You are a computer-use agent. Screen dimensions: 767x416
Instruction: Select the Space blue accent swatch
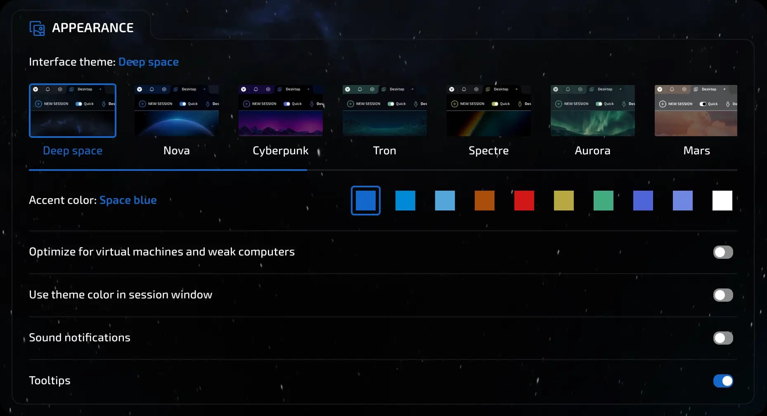click(366, 201)
